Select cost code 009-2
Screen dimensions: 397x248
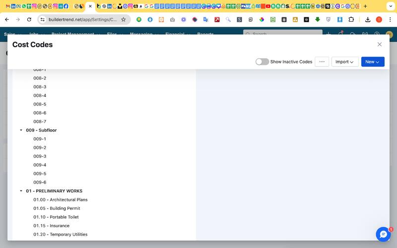[x=40, y=147]
